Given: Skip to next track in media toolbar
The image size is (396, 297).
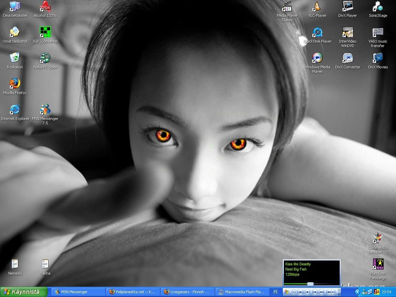Looking at the screenshot, I should coord(321,292).
